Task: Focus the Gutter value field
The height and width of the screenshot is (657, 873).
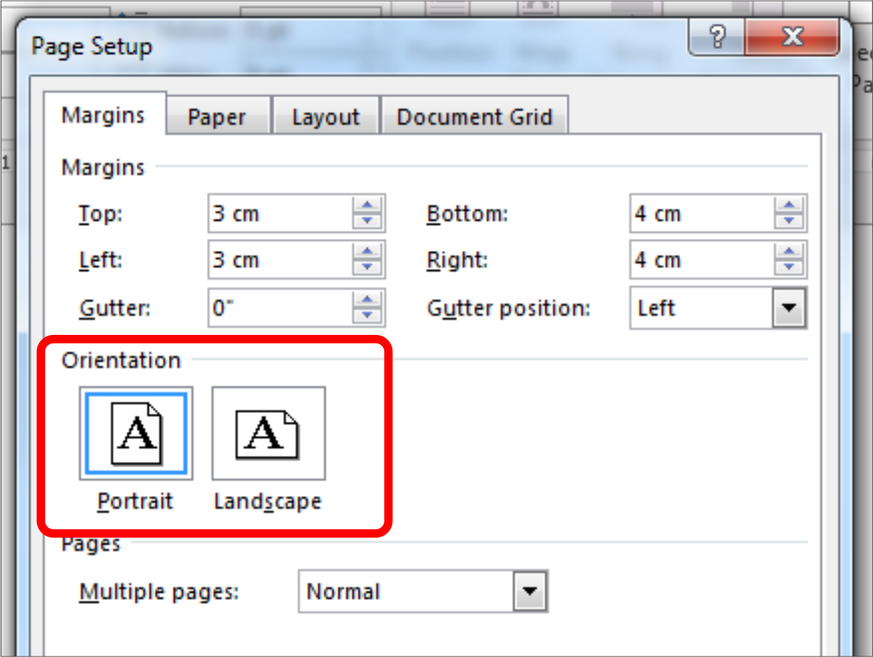Action: coord(280,308)
